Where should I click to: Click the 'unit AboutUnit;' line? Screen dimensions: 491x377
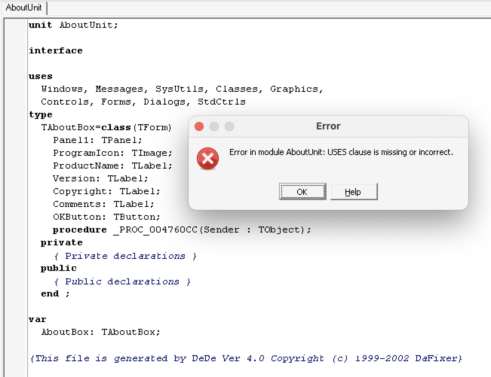(x=74, y=25)
